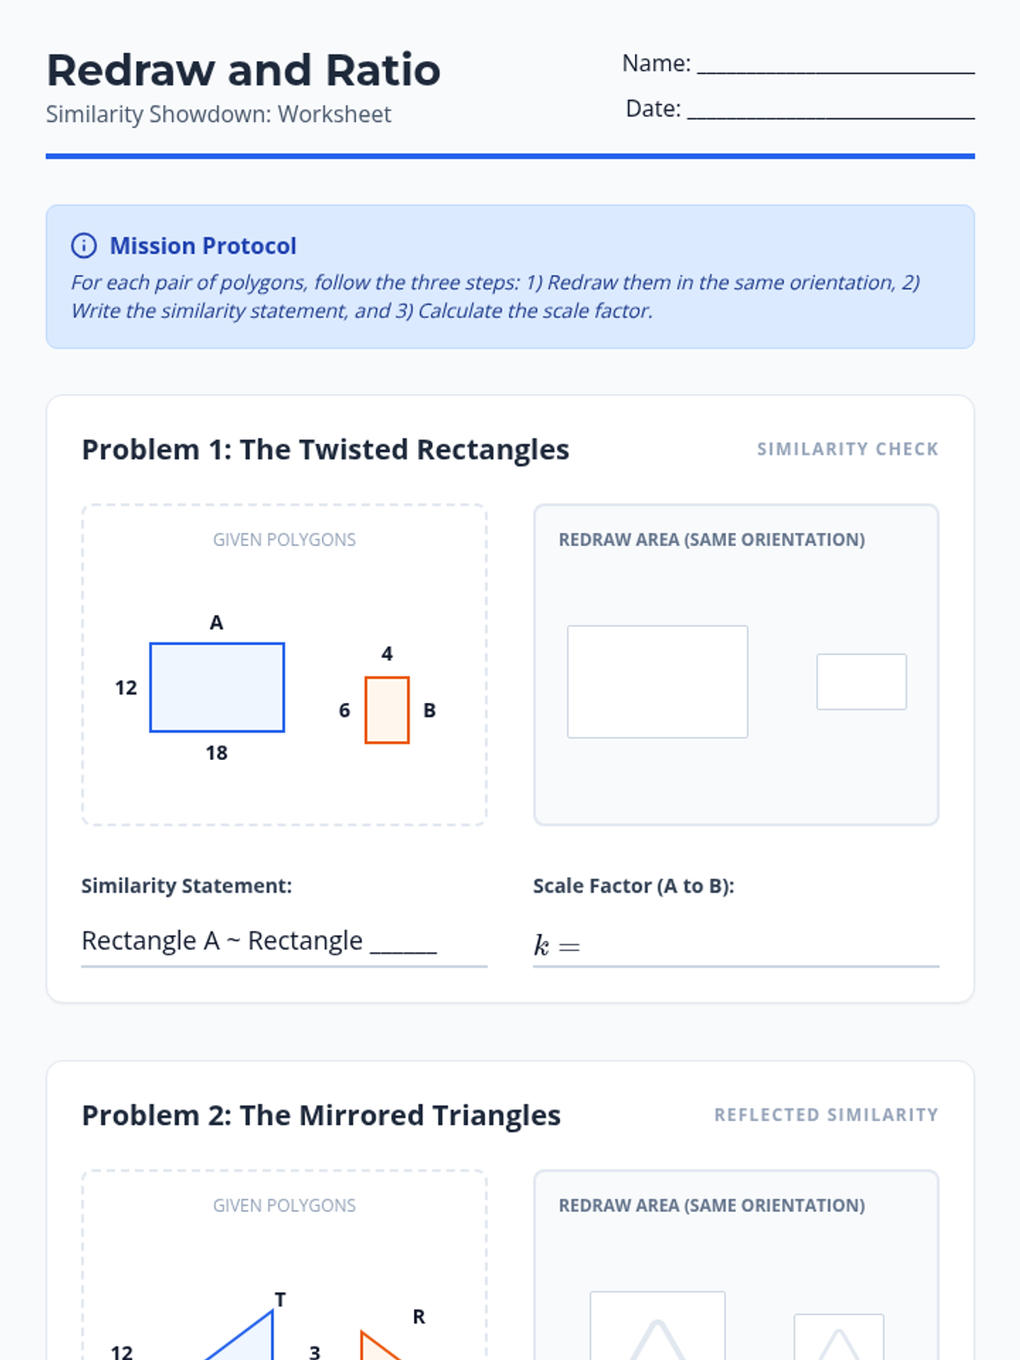This screenshot has width=1020, height=1360.
Task: Click the Redraw and Ratio title
Action: pyautogui.click(x=243, y=70)
